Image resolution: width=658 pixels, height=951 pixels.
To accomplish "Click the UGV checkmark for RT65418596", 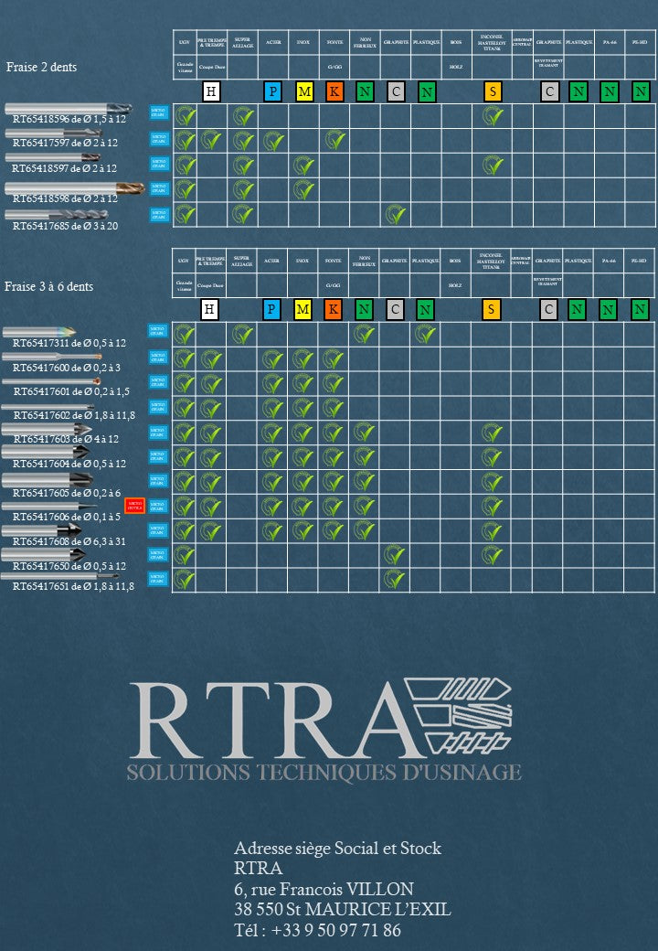I will (x=185, y=115).
